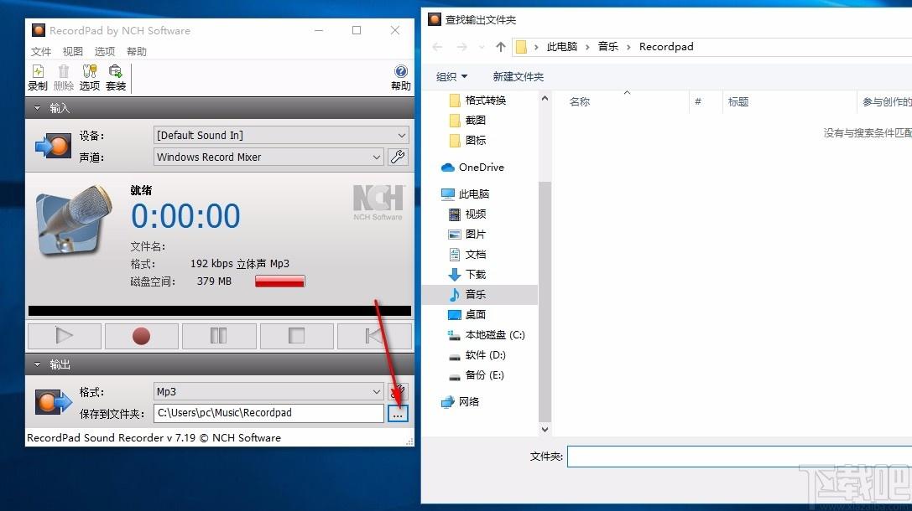The width and height of the screenshot is (912, 511).
Task: Click the browse folder button (...)
Action: (398, 414)
